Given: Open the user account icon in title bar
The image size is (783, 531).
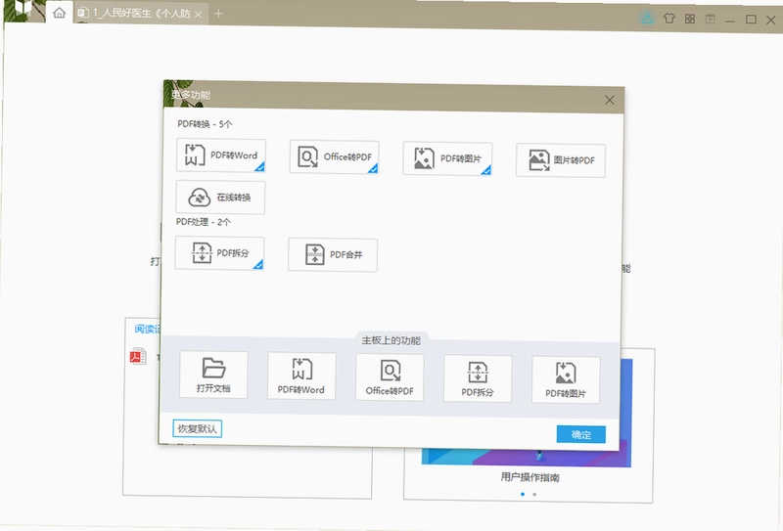Looking at the screenshot, I should pos(647,19).
